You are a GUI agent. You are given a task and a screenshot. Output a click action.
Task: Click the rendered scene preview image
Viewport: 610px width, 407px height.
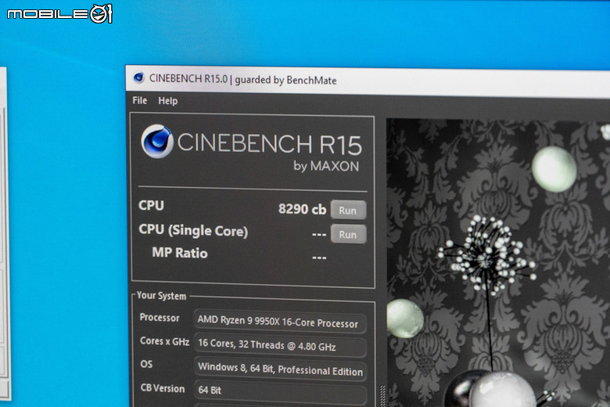click(498, 263)
